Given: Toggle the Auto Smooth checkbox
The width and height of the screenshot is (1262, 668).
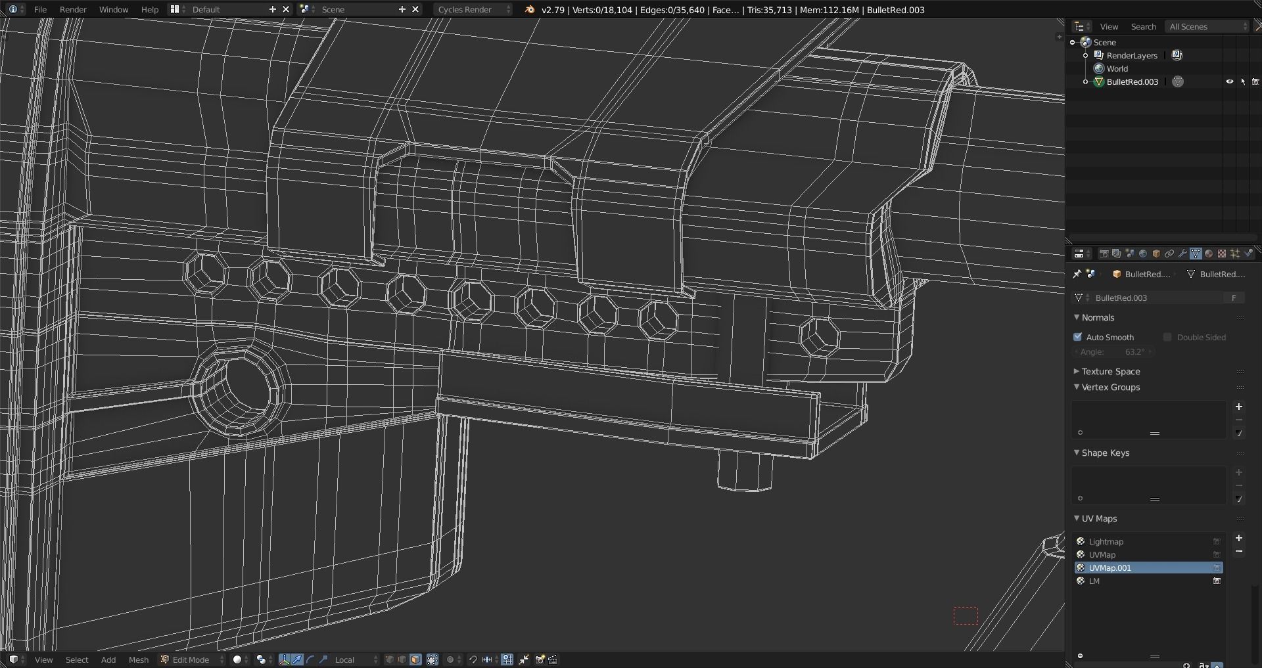Looking at the screenshot, I should tap(1078, 337).
